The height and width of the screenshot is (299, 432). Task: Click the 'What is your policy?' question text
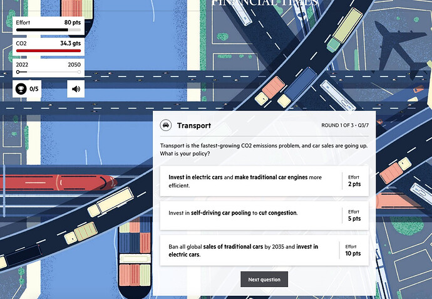click(x=185, y=154)
